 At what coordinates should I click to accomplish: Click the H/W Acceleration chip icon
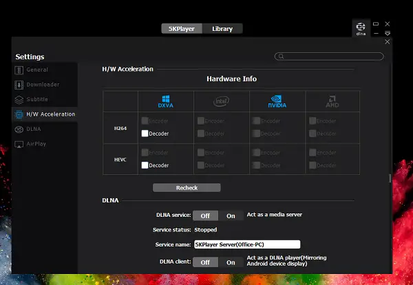click(x=19, y=114)
